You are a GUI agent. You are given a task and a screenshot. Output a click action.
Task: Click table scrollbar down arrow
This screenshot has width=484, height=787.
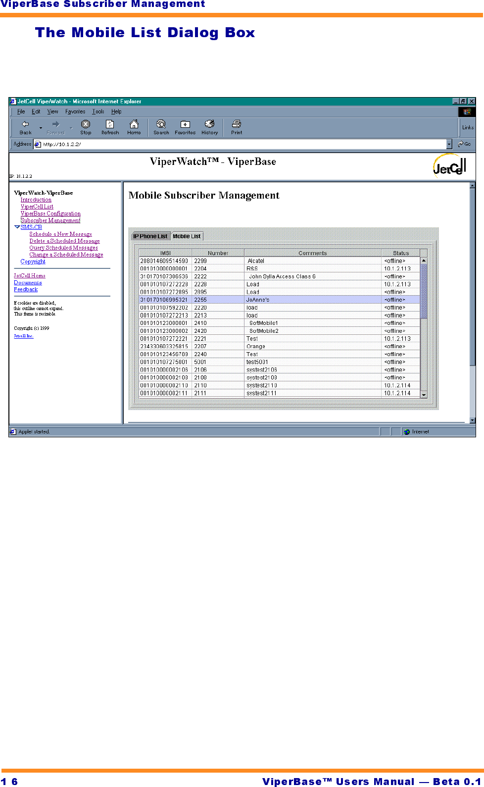424,395
